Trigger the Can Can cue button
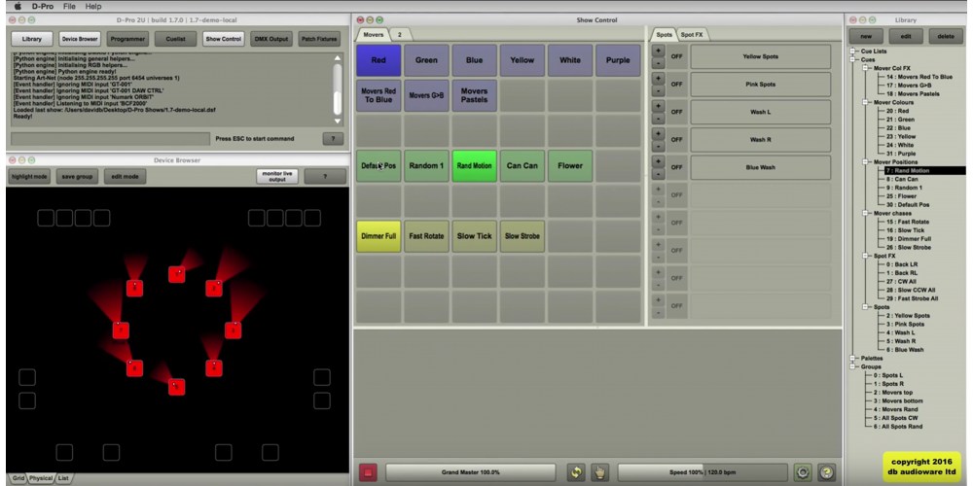The image size is (973, 486). [522, 166]
